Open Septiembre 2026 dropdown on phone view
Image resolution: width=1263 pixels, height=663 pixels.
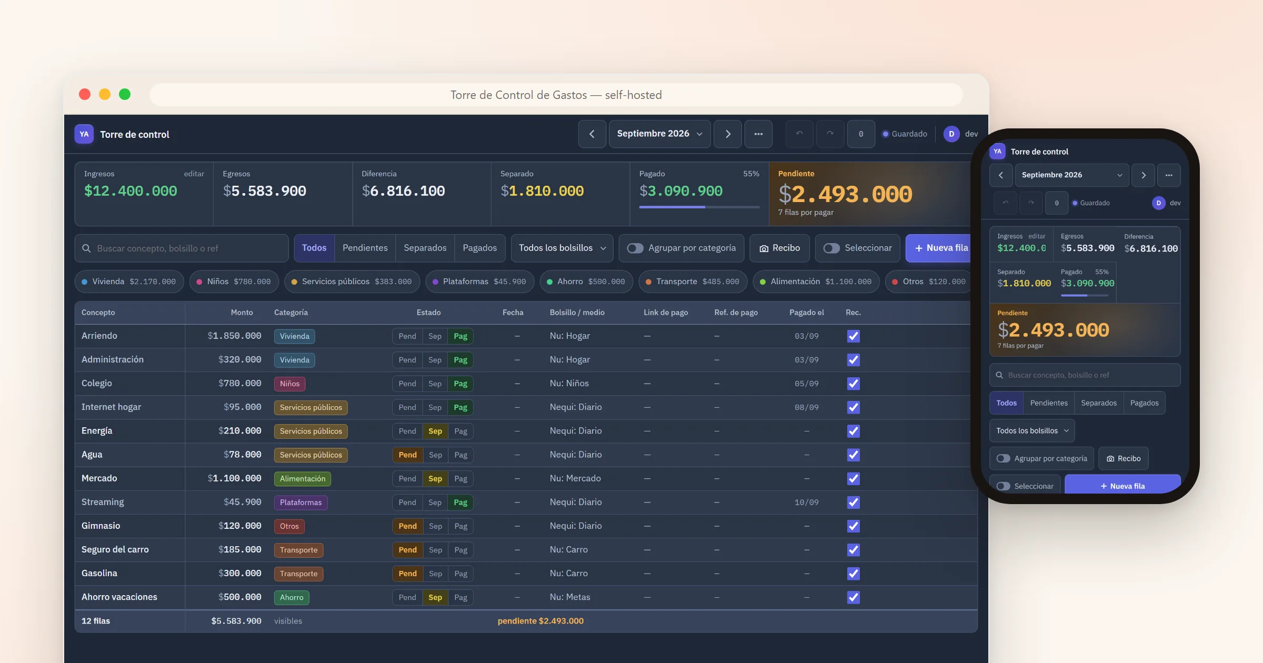coord(1072,175)
